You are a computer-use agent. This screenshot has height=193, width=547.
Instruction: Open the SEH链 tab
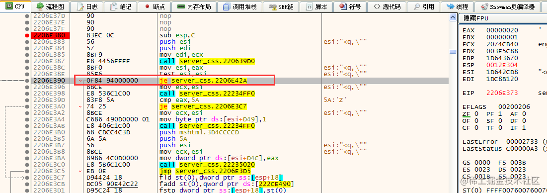[x=281, y=6]
